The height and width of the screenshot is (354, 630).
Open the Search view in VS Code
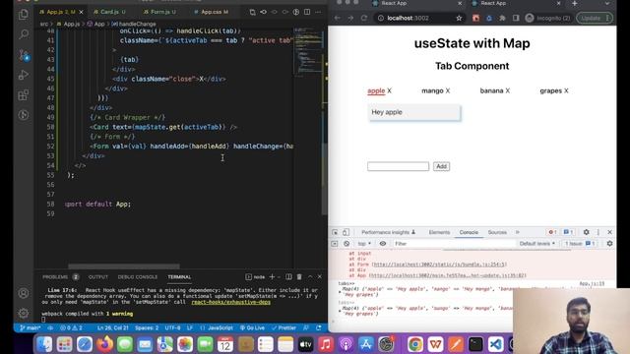click(24, 34)
